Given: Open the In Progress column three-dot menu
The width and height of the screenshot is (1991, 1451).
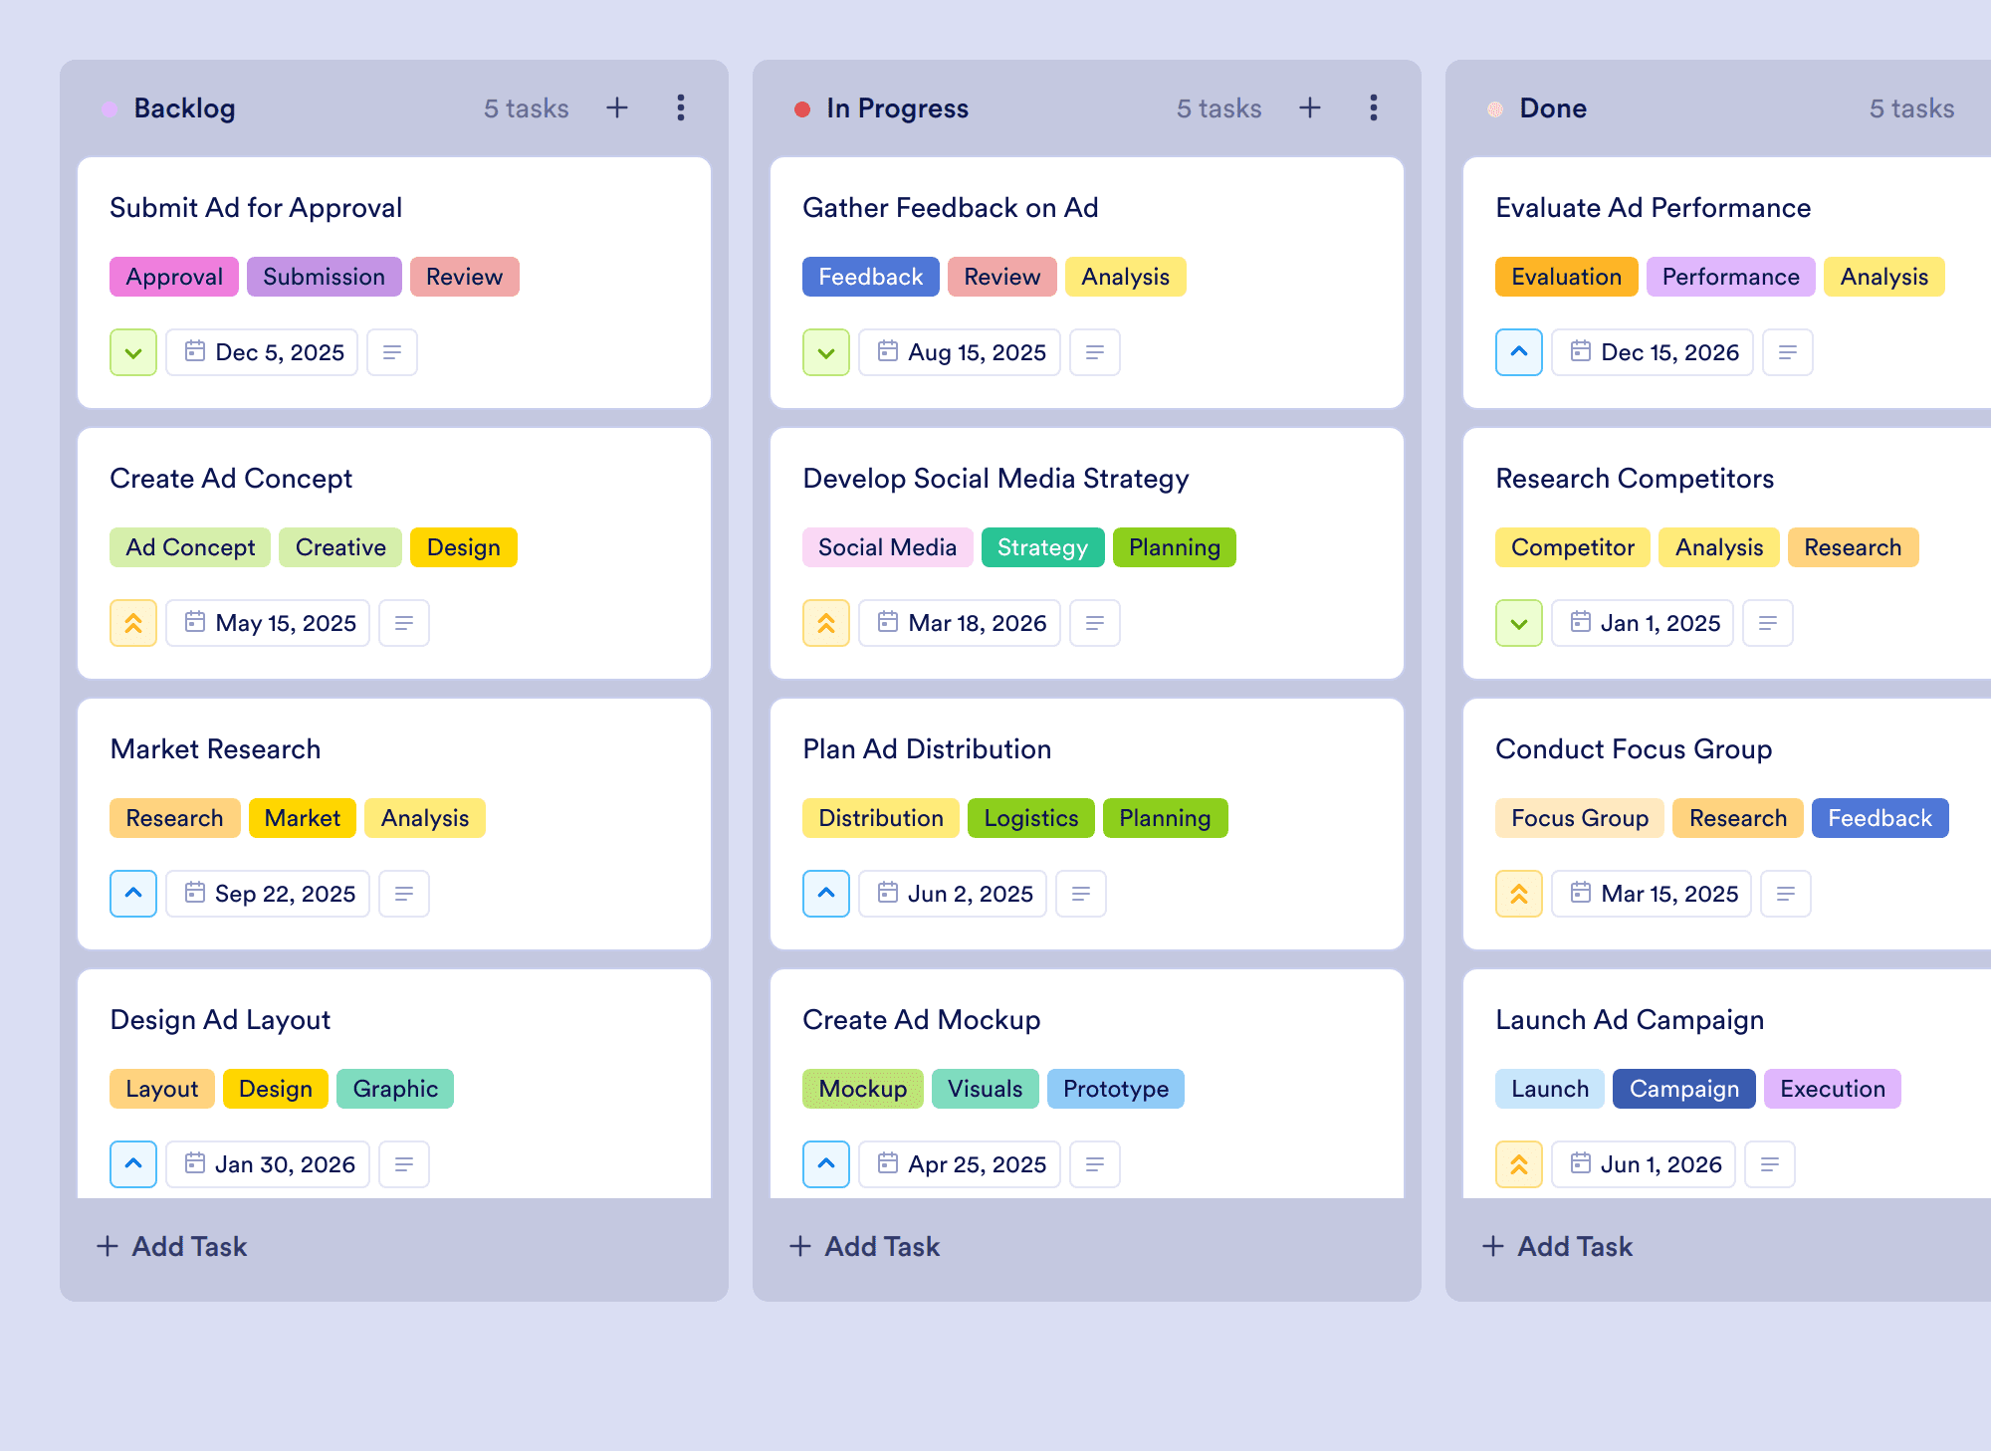Looking at the screenshot, I should 1374,107.
